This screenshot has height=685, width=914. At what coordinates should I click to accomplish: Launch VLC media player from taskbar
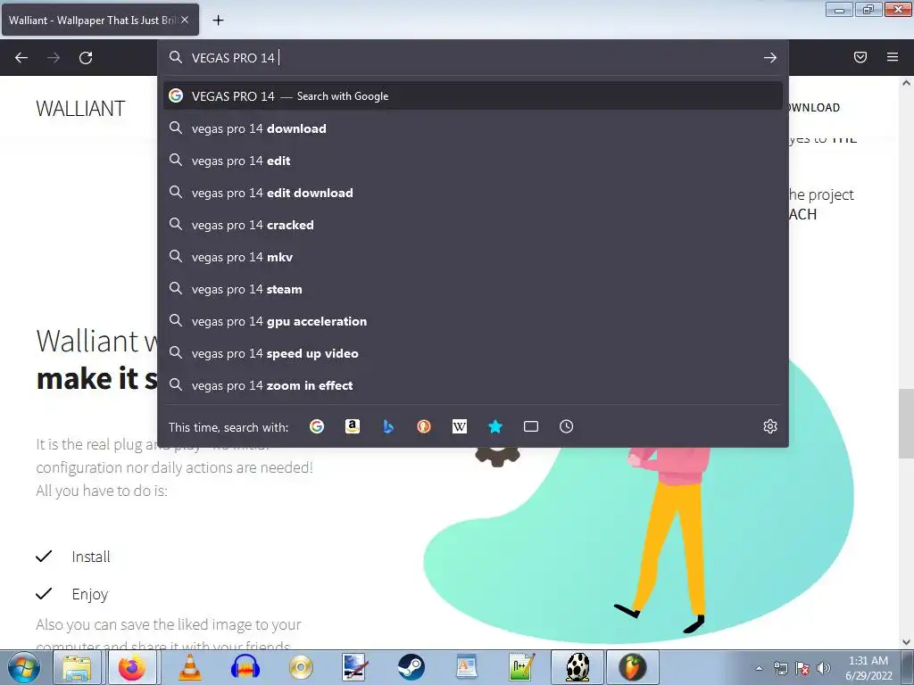[189, 667]
